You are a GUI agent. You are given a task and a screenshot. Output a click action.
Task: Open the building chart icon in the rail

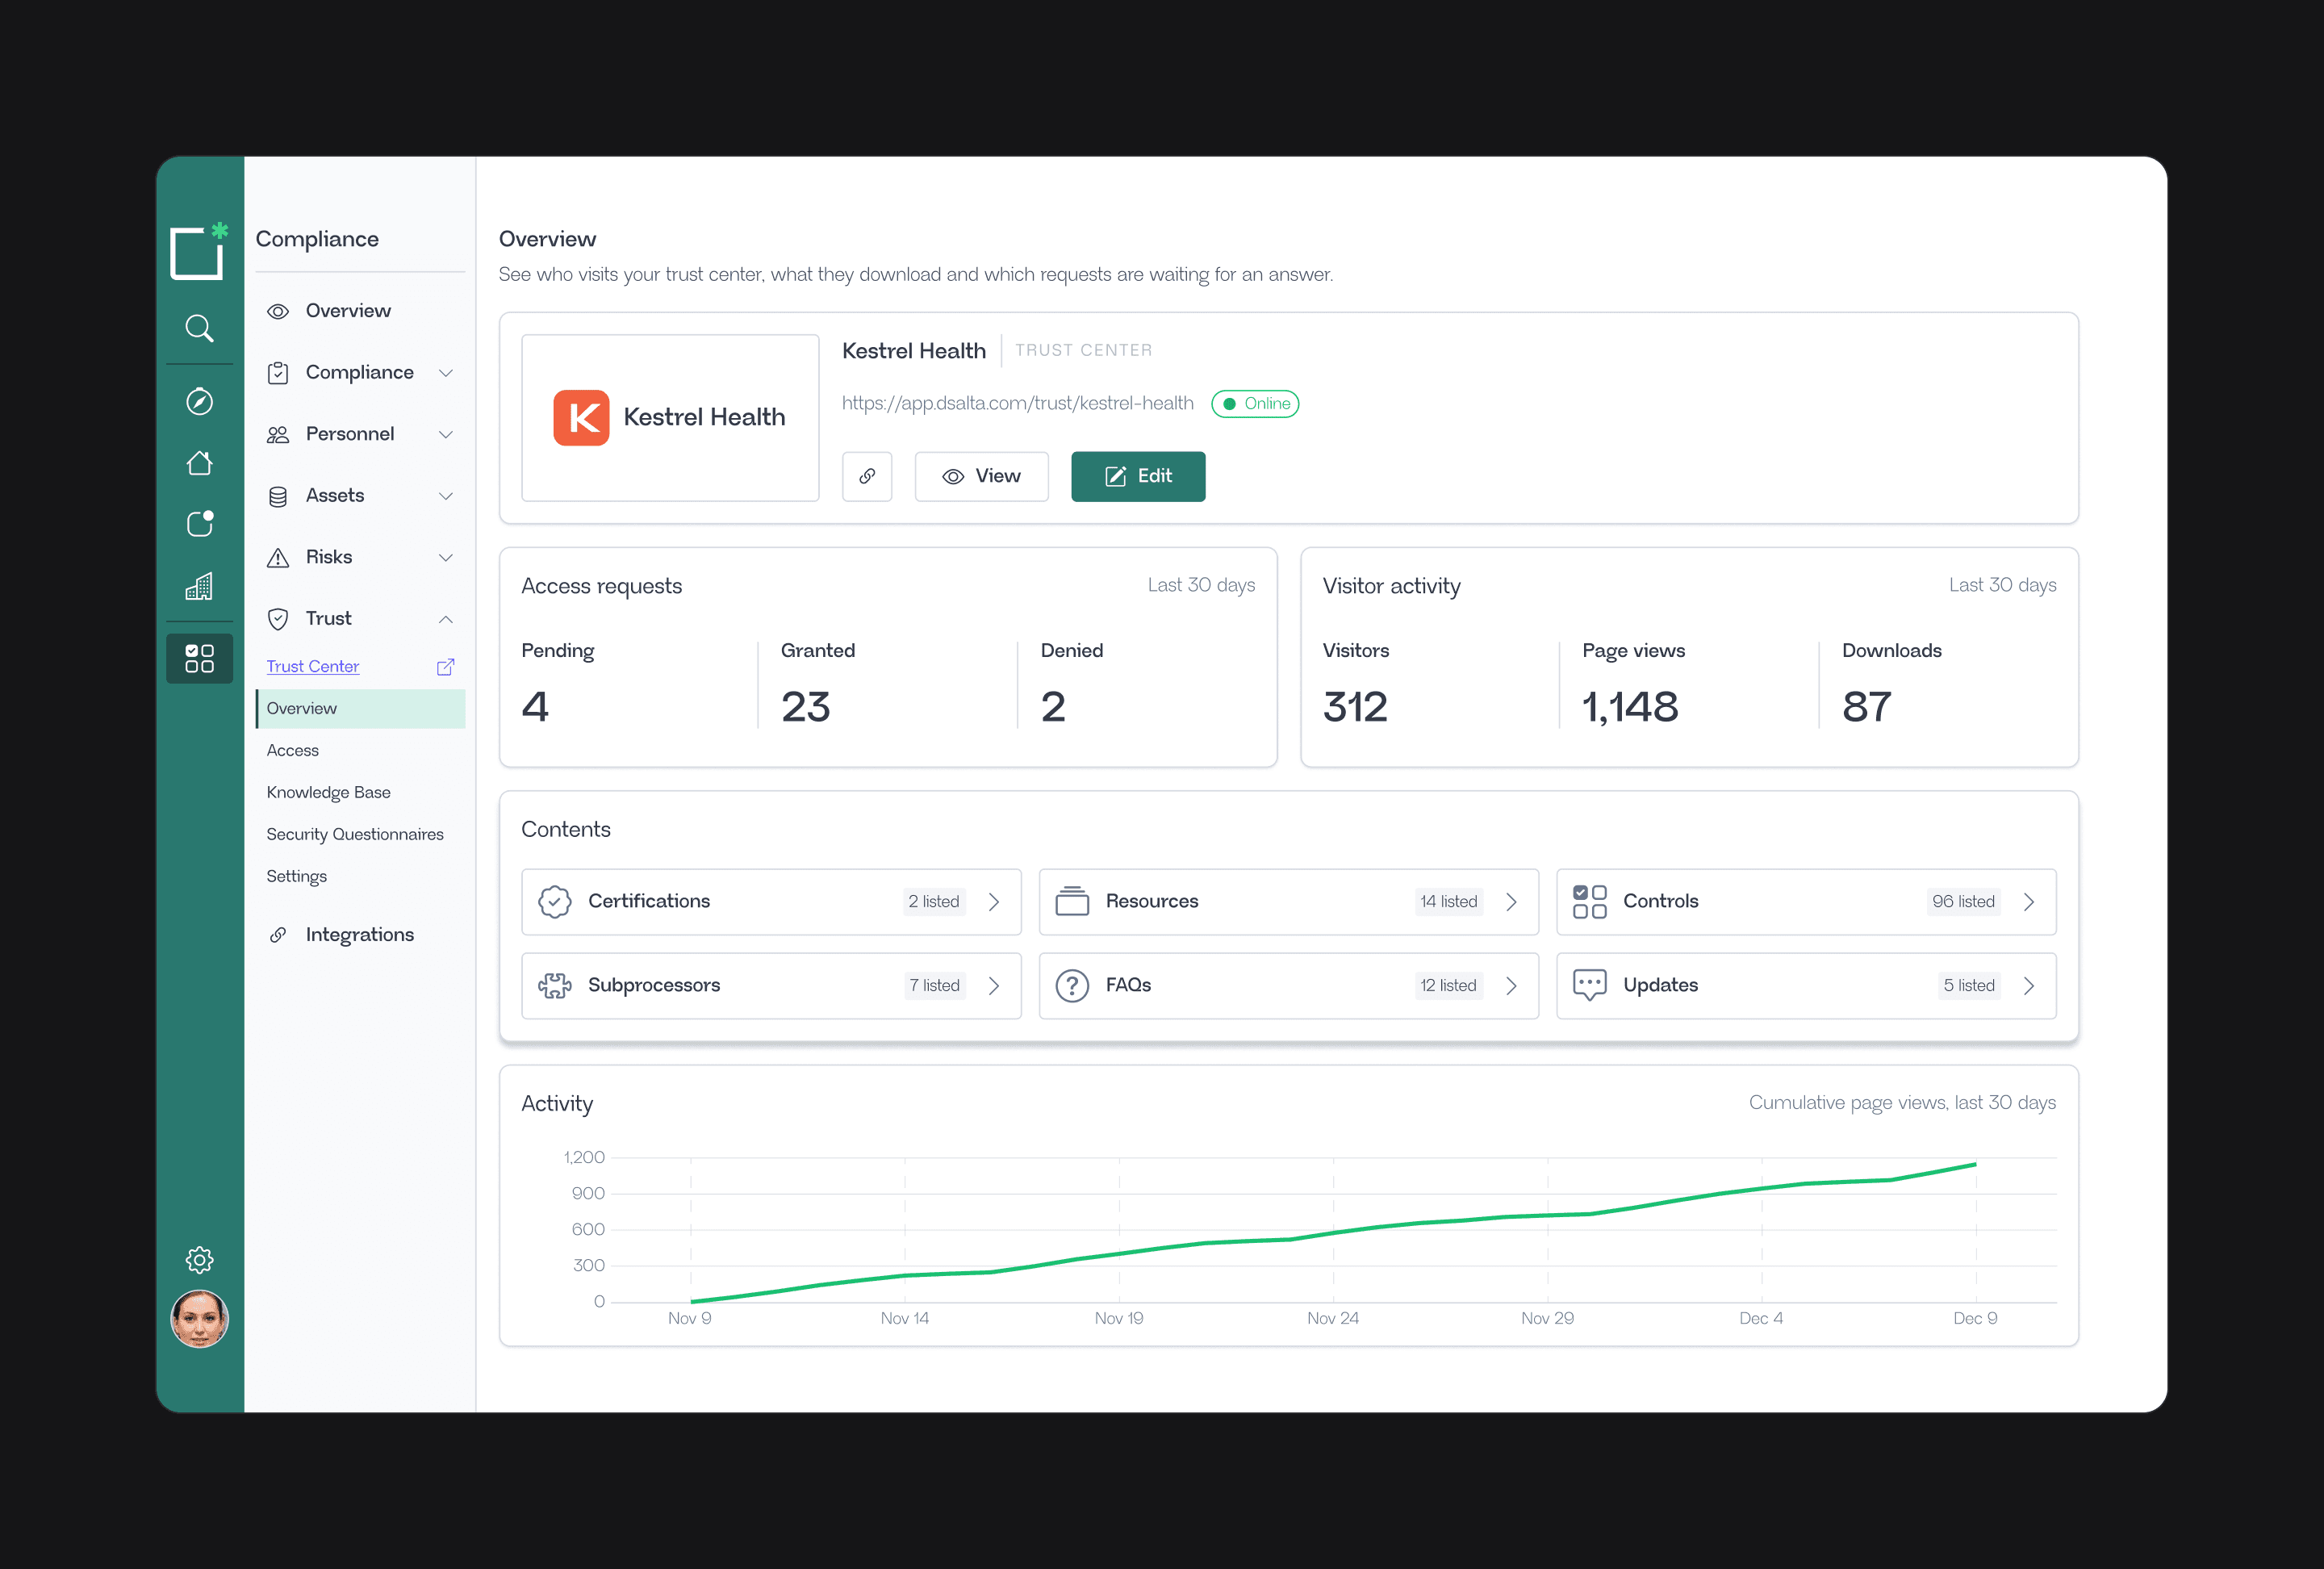click(199, 586)
